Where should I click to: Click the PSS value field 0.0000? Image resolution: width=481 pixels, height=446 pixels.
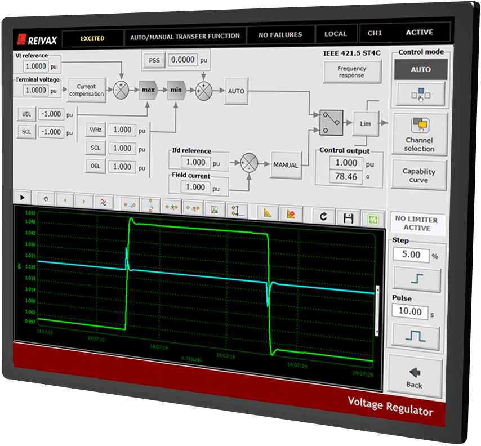[x=182, y=60]
